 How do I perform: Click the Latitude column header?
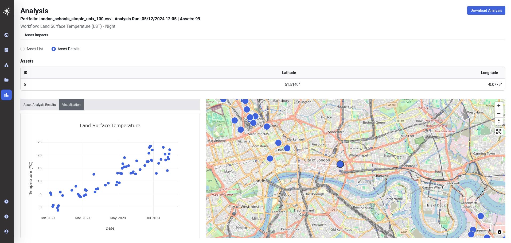click(289, 73)
